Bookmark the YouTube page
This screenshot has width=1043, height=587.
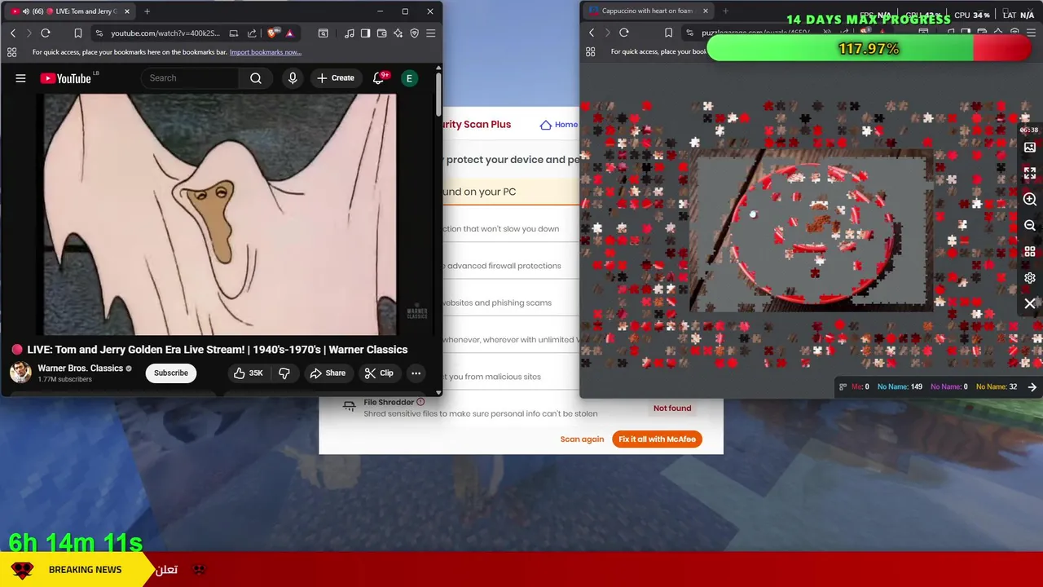(78, 33)
